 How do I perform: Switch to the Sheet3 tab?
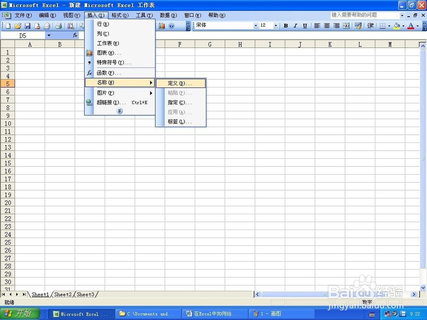pos(85,294)
